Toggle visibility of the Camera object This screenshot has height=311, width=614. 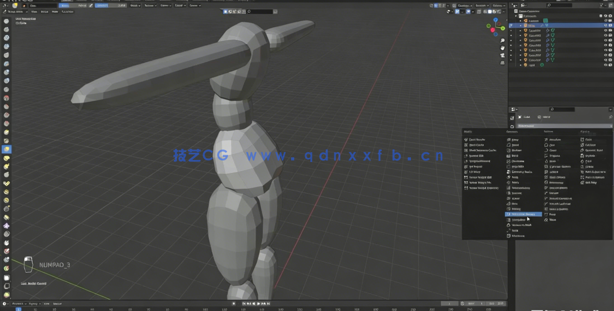[605, 21]
